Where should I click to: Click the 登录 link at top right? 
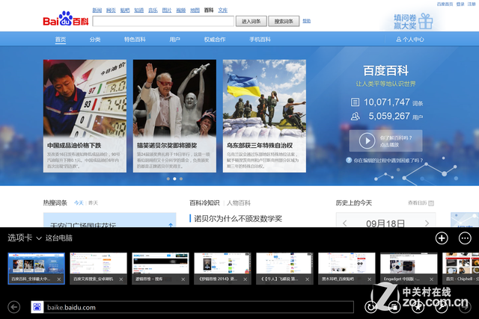[460, 4]
